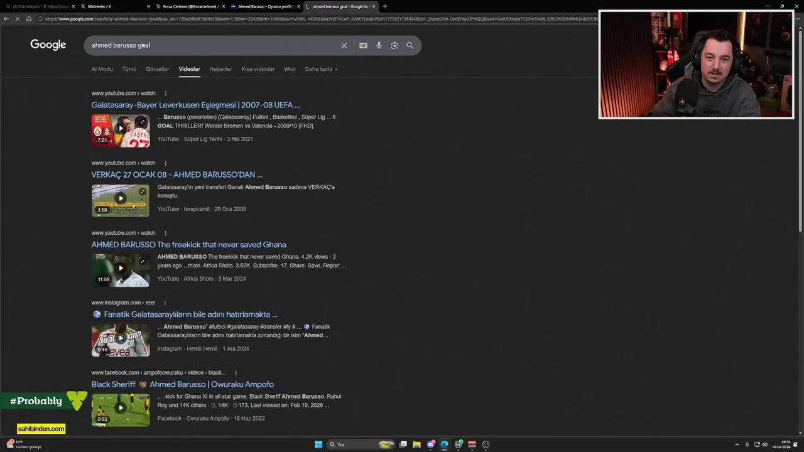Viewport: 804px width, 452px height.
Task: Play the 11:53 freekick video thumbnail
Action: [x=121, y=270]
